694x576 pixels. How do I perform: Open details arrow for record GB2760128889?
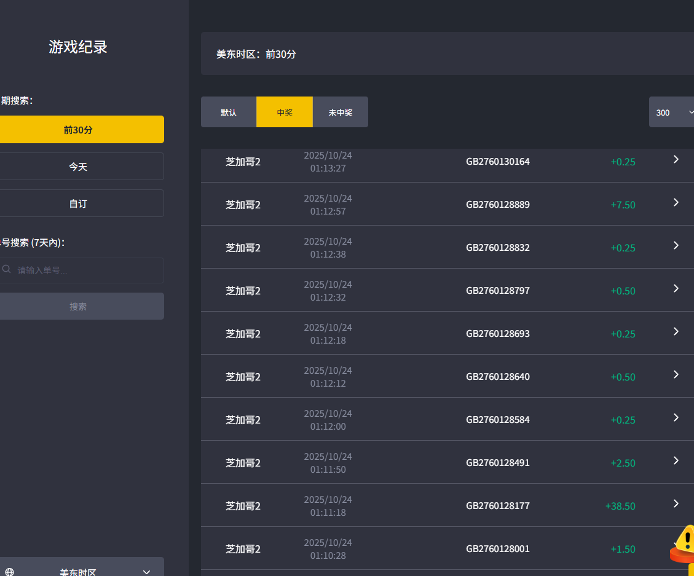click(x=676, y=202)
